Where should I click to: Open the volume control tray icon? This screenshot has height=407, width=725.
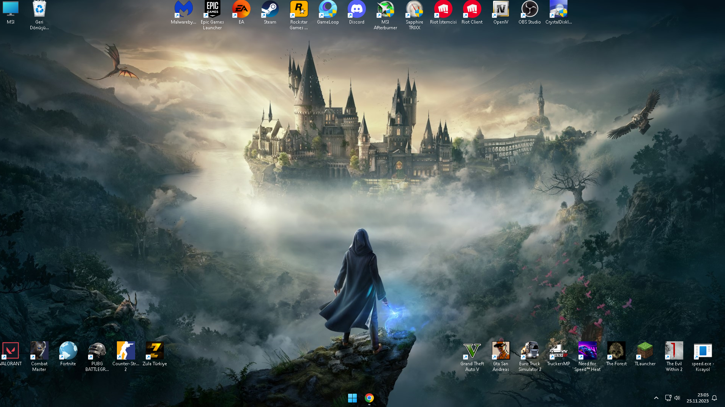677,398
